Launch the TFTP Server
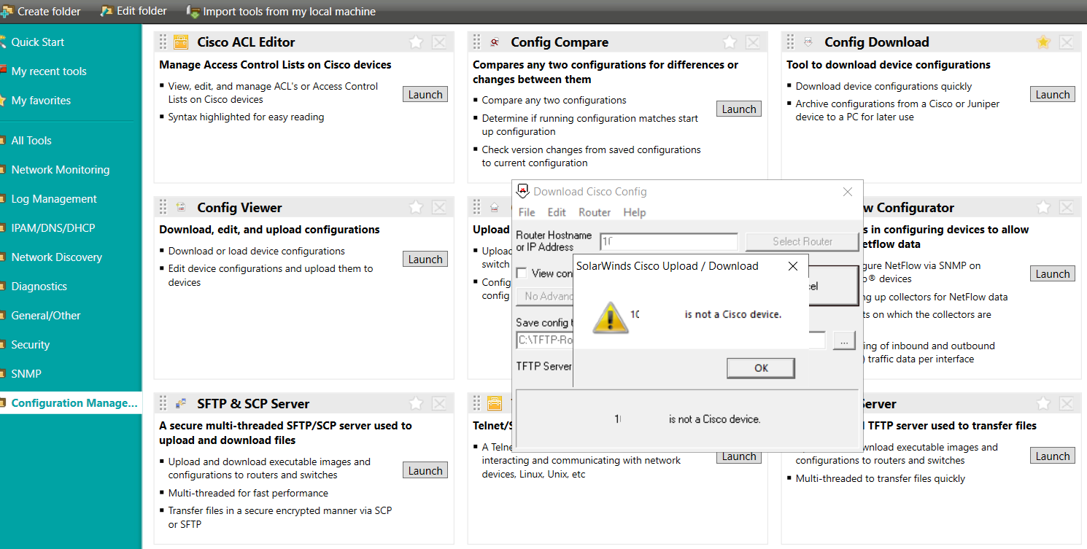The width and height of the screenshot is (1087, 549). (1053, 456)
